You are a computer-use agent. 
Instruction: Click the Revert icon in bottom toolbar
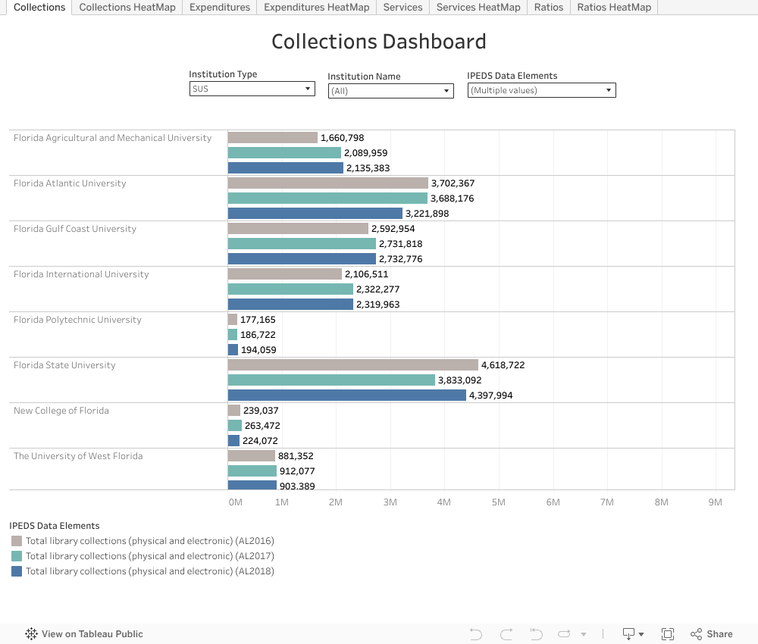(x=537, y=634)
